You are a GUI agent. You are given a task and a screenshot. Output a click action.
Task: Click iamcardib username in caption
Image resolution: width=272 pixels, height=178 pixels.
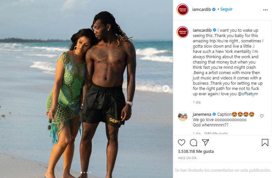pyautogui.click(x=202, y=30)
